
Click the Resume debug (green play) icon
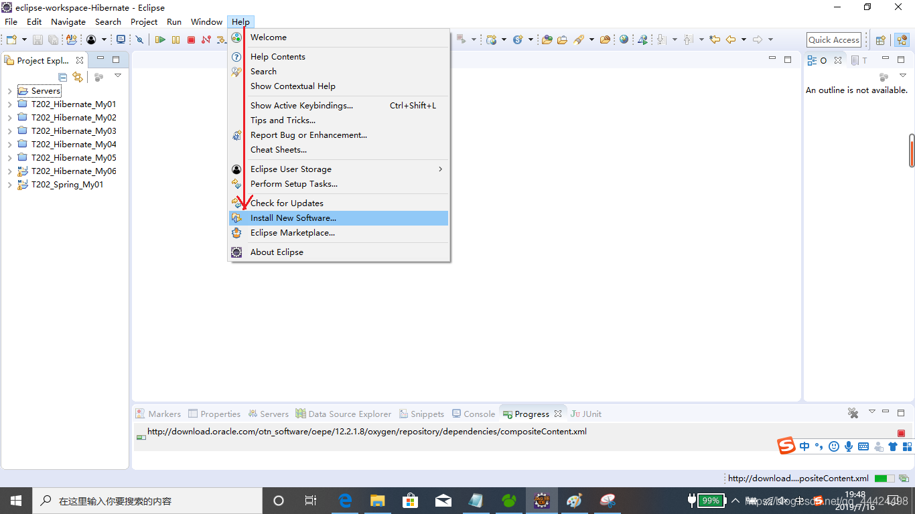[x=160, y=40]
